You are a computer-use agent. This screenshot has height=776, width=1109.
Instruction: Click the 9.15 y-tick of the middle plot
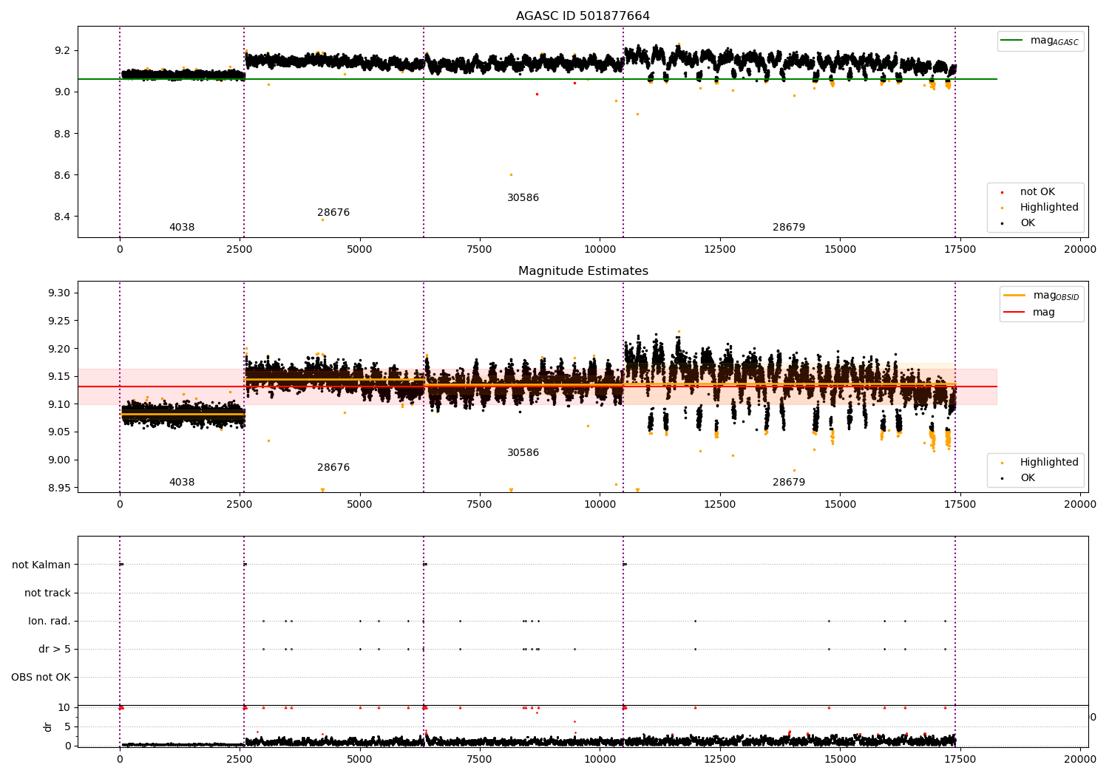point(60,377)
